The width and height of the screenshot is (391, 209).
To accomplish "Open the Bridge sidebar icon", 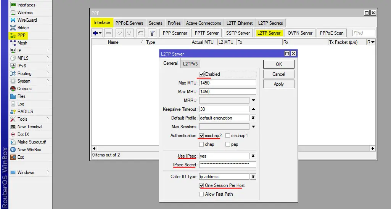I will (x=13, y=28).
